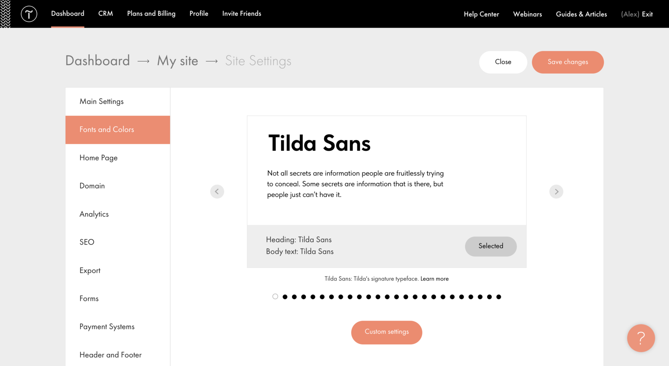
Task: Go to Plans and Billing
Action: pos(151,14)
